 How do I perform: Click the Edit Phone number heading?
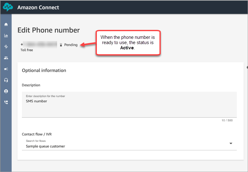49,30
